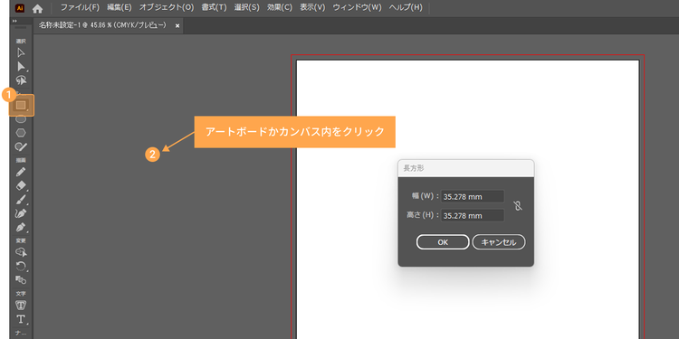The width and height of the screenshot is (679, 339).
Task: Select the Paintbrush tool
Action: 21,200
